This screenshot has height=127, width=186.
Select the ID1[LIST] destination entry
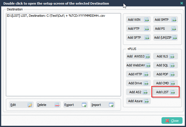56,16
